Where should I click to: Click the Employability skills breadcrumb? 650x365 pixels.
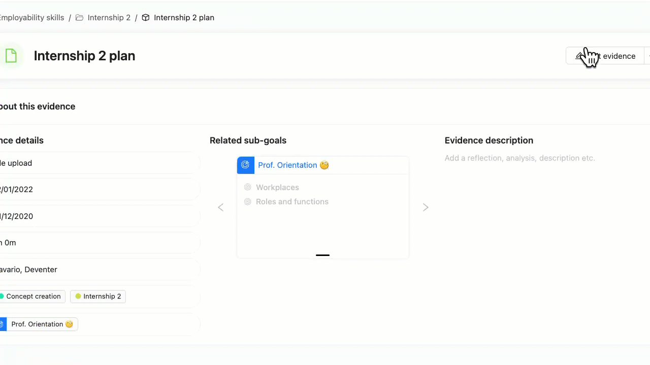tap(32, 18)
